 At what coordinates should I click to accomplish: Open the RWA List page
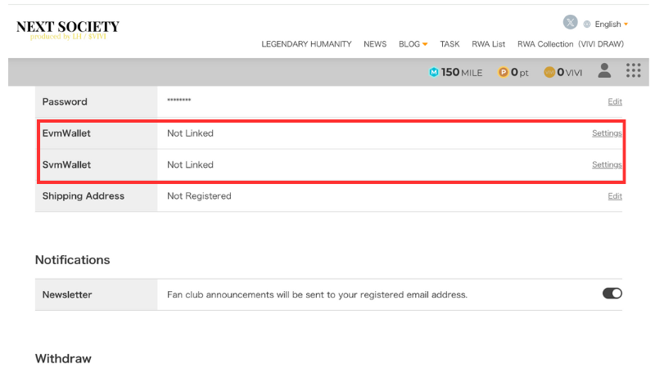[488, 44]
